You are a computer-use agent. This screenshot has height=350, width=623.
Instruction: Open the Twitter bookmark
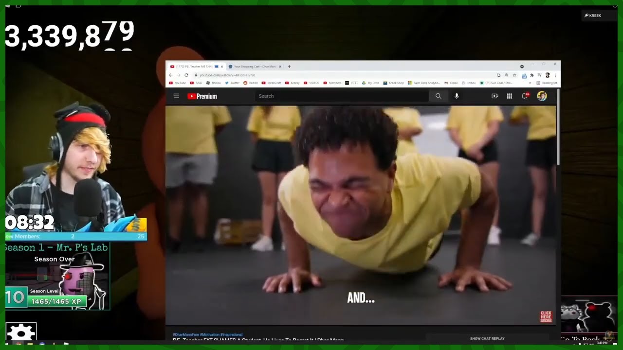click(x=232, y=83)
